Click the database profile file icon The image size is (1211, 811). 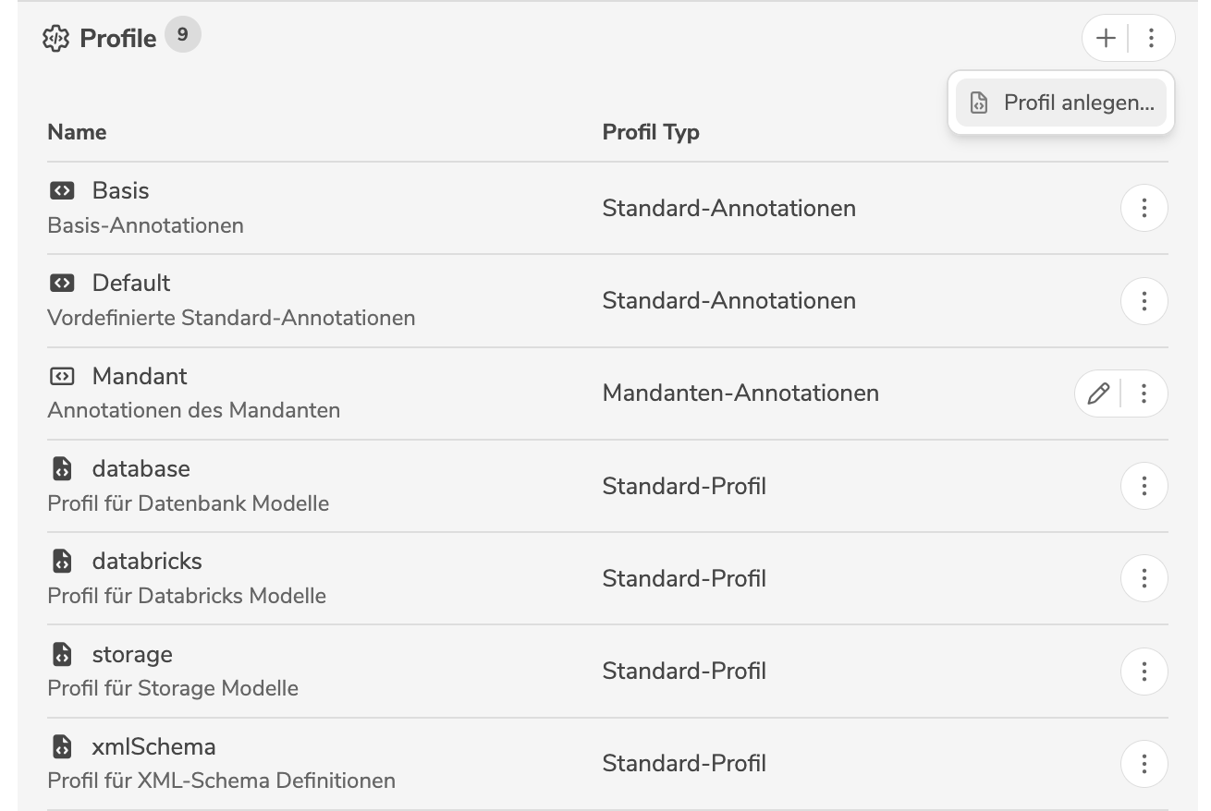coord(61,469)
